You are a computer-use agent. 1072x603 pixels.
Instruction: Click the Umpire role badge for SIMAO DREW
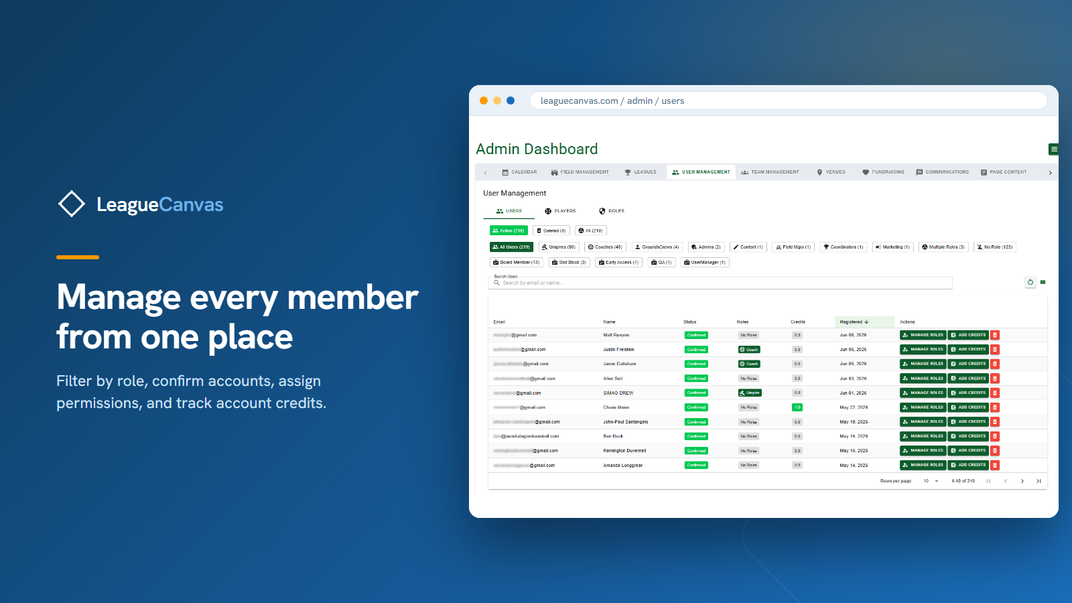click(750, 393)
